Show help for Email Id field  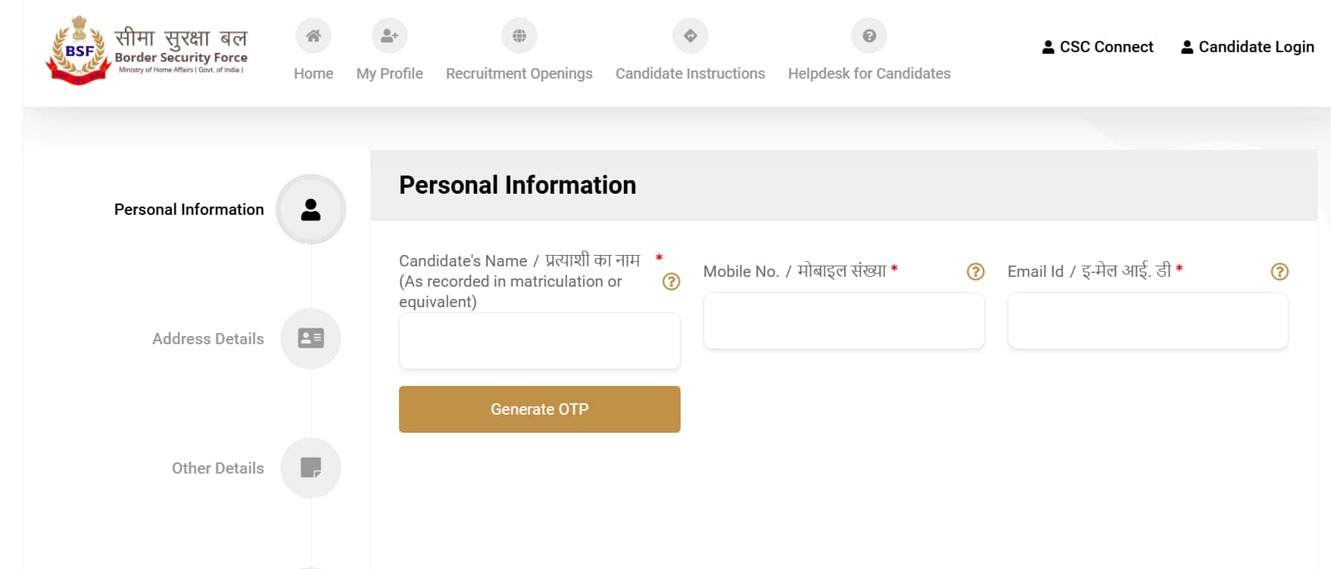click(x=1280, y=272)
